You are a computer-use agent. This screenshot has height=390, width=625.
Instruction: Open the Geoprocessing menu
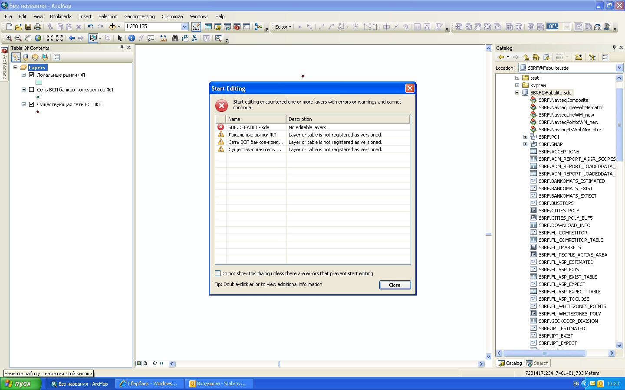point(139,16)
